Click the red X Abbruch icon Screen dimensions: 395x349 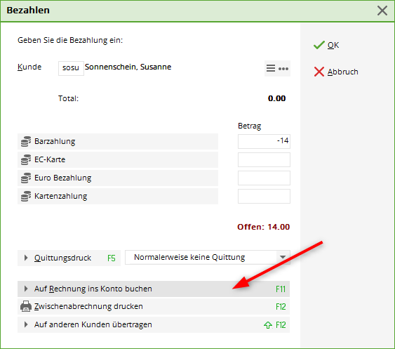click(x=319, y=72)
